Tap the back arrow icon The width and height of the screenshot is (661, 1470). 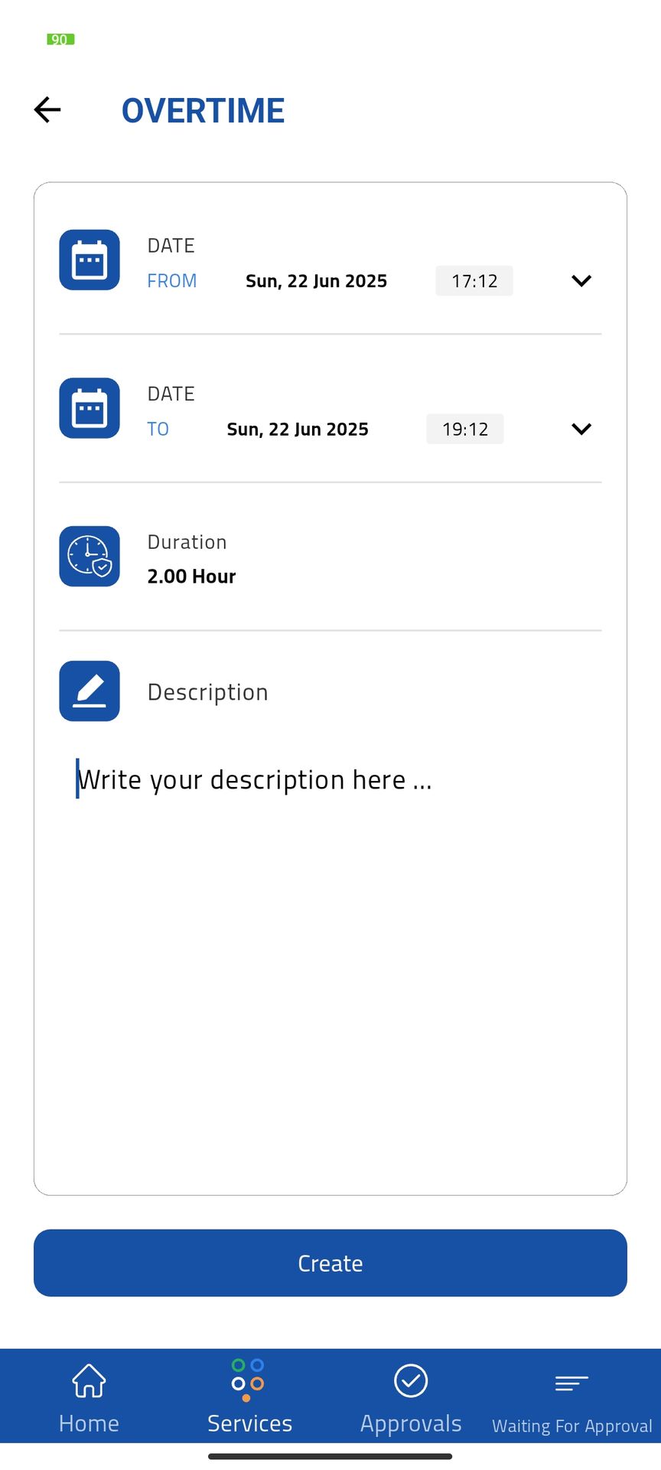click(47, 109)
